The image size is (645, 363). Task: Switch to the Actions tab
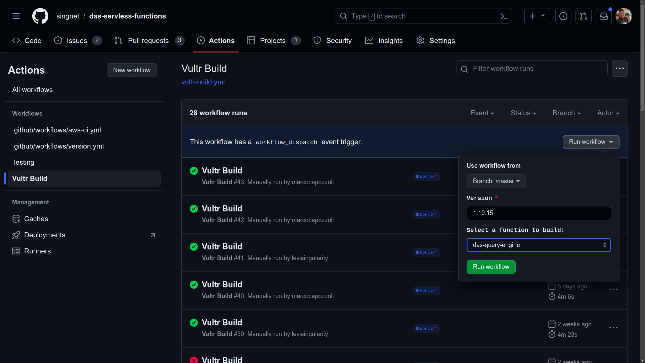coord(216,41)
